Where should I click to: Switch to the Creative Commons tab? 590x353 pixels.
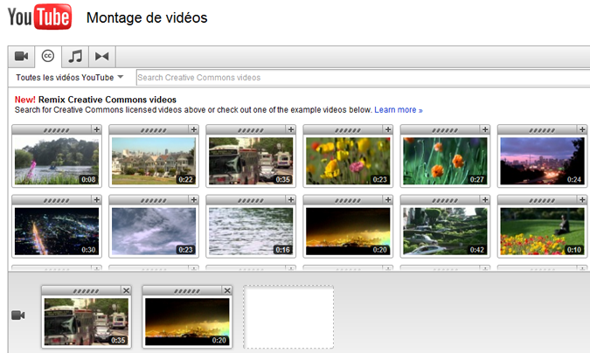[x=48, y=56]
